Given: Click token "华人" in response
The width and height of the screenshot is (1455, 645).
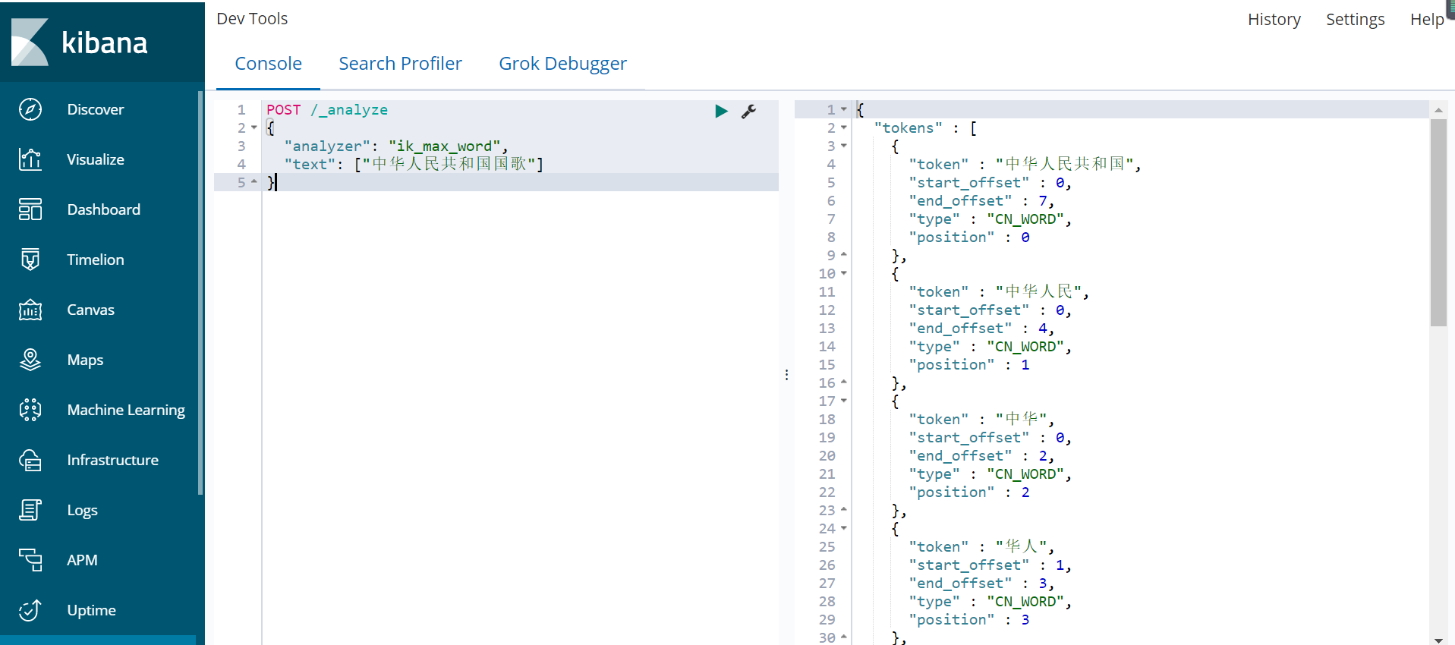Looking at the screenshot, I should click(1021, 546).
